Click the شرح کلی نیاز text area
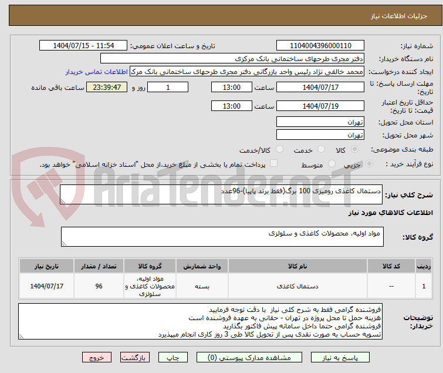The width and height of the screenshot is (443, 373). point(221,194)
